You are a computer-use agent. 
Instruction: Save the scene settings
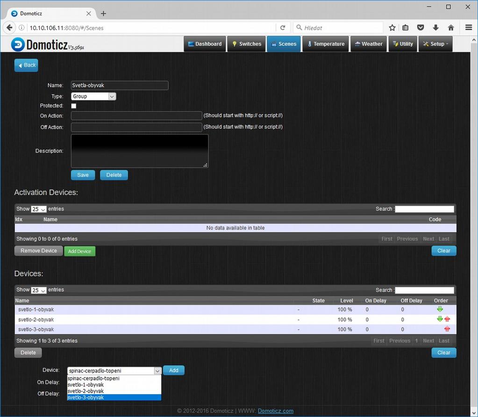[x=83, y=175]
